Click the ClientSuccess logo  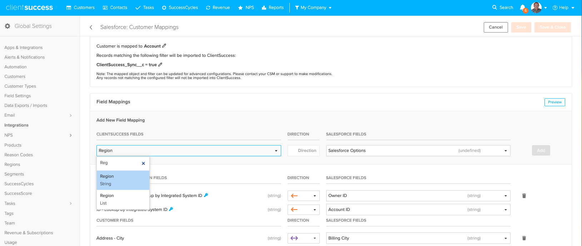pos(29,8)
